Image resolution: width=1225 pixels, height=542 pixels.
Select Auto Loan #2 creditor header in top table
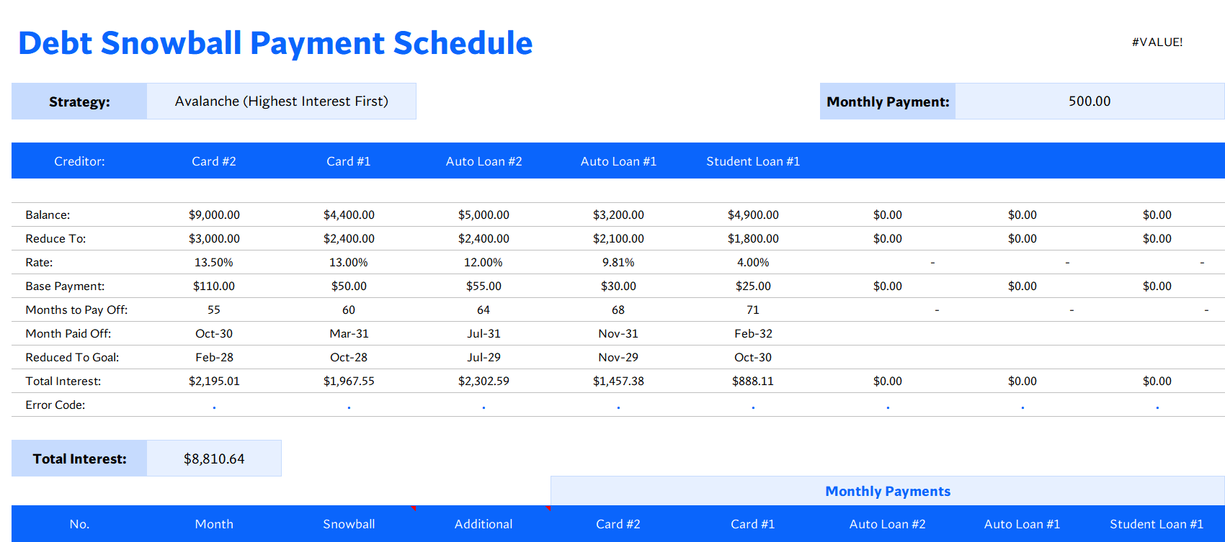(484, 161)
